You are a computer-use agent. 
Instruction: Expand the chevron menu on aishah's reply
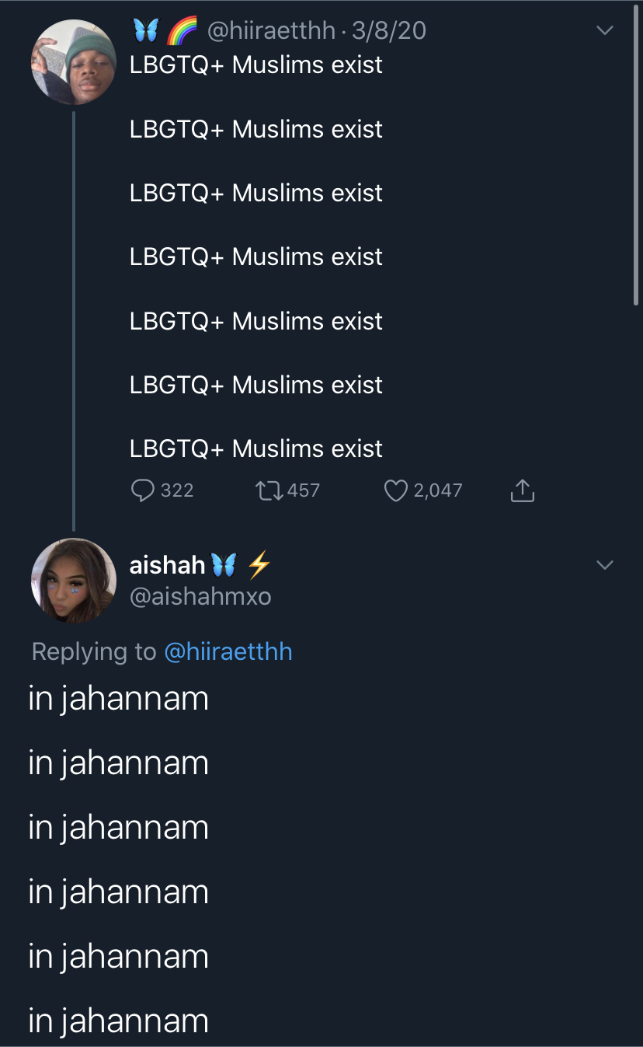pyautogui.click(x=604, y=564)
